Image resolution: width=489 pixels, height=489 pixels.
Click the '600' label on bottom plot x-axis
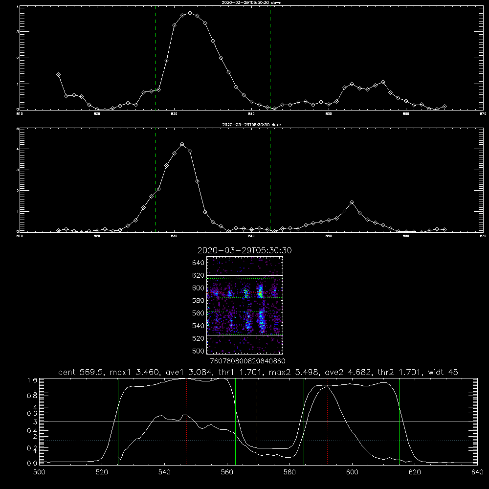[353, 472]
